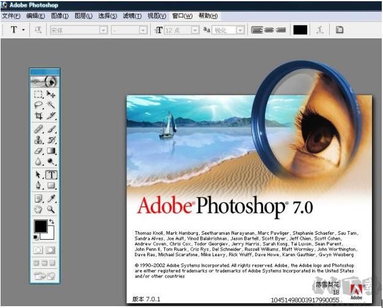Click the Adobe Photoshop 7.0 splash image to dismiss
Screen dimensions: 383x308
point(249,199)
